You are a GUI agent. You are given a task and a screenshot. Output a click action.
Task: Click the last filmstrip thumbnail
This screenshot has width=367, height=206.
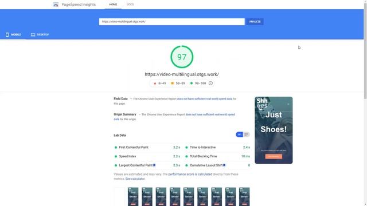[x=244, y=196]
